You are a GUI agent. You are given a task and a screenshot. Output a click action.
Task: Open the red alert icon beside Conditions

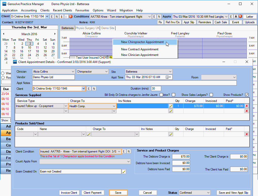coord(71,16)
